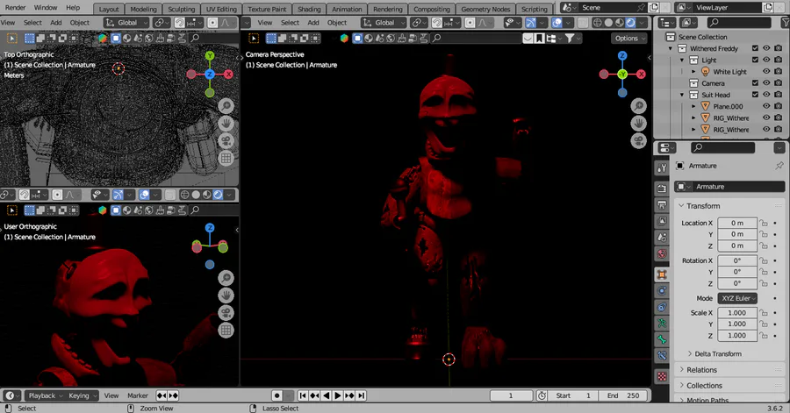Screen dimensions: 790x413
Task: Open the timeline Marker menu
Action: coord(138,395)
